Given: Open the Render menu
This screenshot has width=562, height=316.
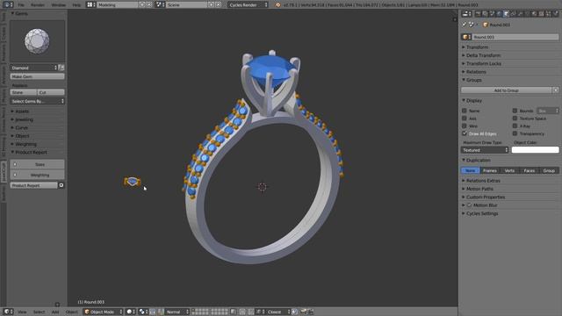Looking at the screenshot, I should [38, 5].
